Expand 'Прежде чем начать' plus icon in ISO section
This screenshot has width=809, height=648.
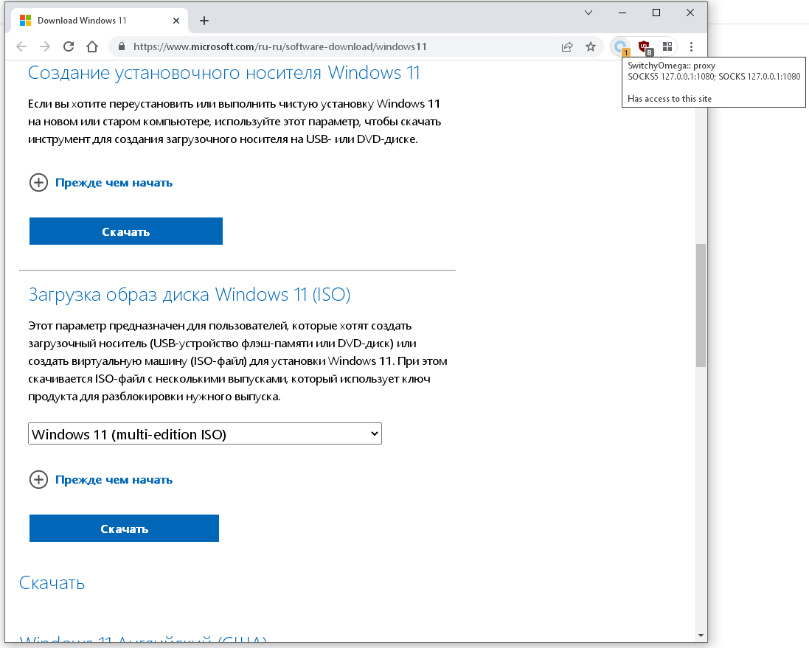tap(38, 480)
